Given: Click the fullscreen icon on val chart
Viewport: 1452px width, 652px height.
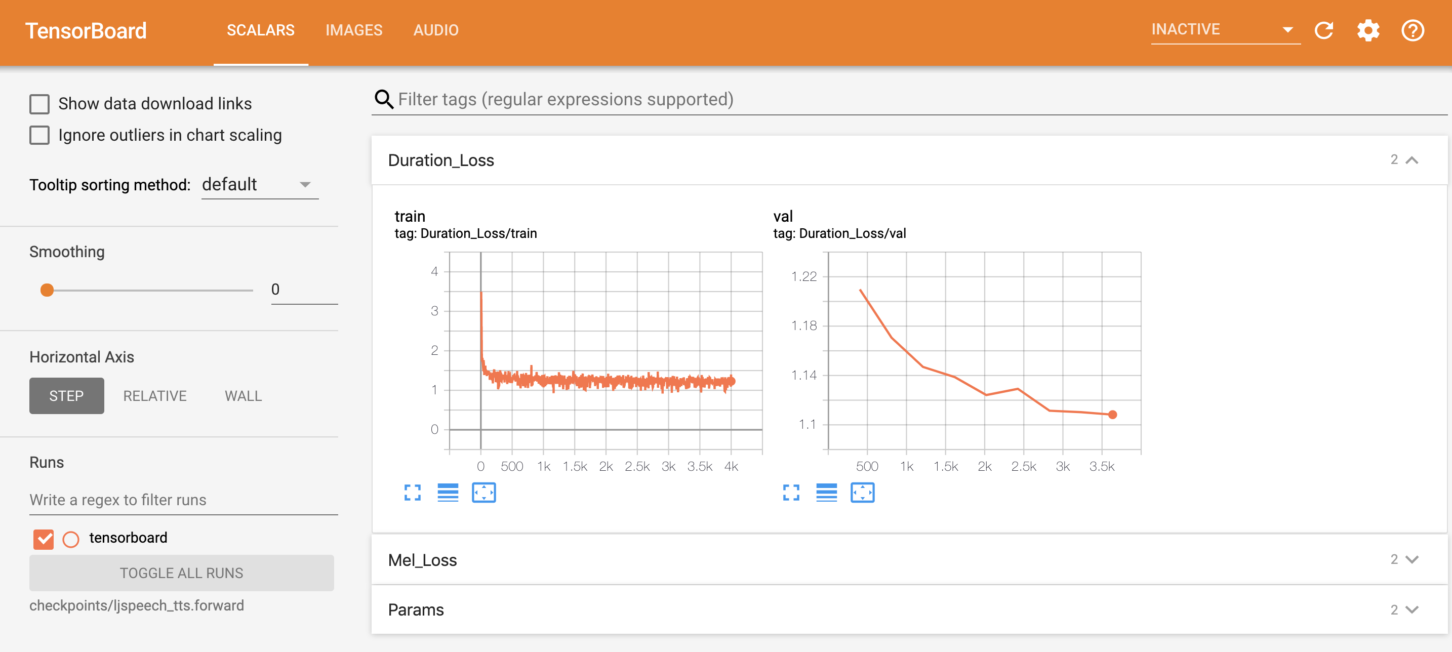Looking at the screenshot, I should click(x=791, y=493).
